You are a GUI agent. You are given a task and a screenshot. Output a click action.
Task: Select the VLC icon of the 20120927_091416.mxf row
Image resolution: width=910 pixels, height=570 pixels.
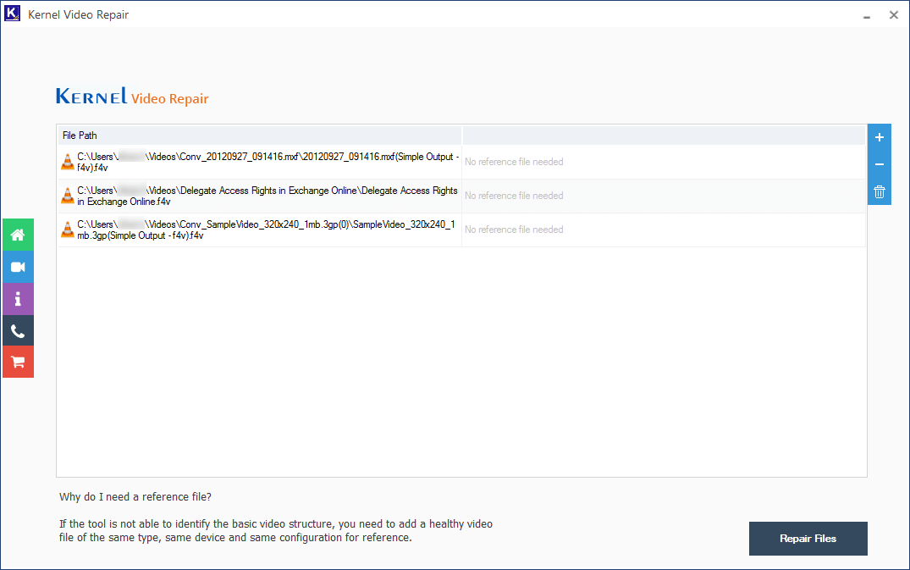point(68,162)
